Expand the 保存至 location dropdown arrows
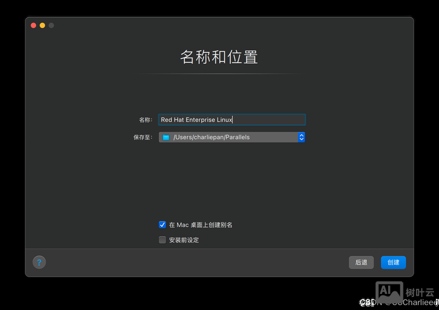The width and height of the screenshot is (439, 310). coord(302,137)
